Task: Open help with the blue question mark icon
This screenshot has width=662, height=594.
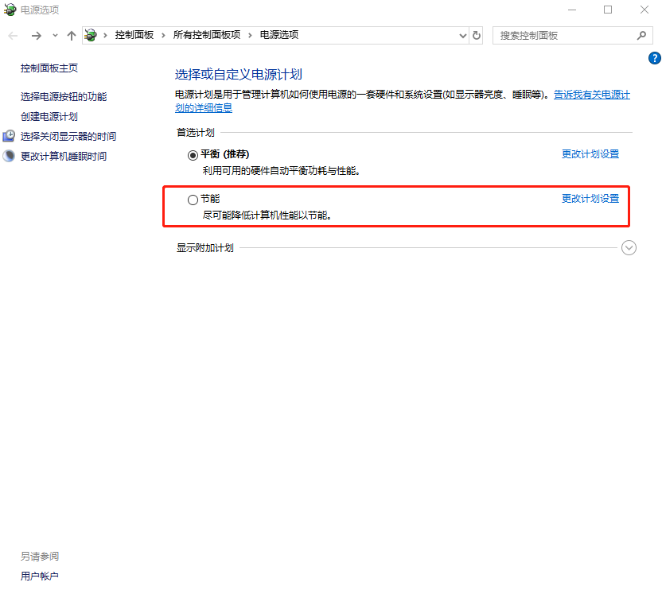Action: click(x=655, y=58)
